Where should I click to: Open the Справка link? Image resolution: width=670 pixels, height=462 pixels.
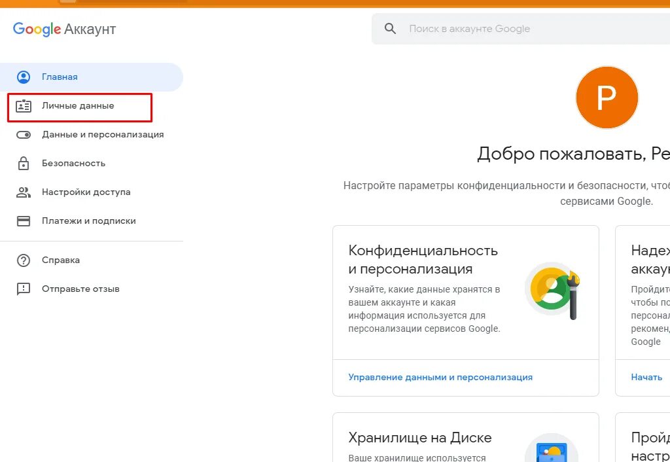pyautogui.click(x=61, y=260)
